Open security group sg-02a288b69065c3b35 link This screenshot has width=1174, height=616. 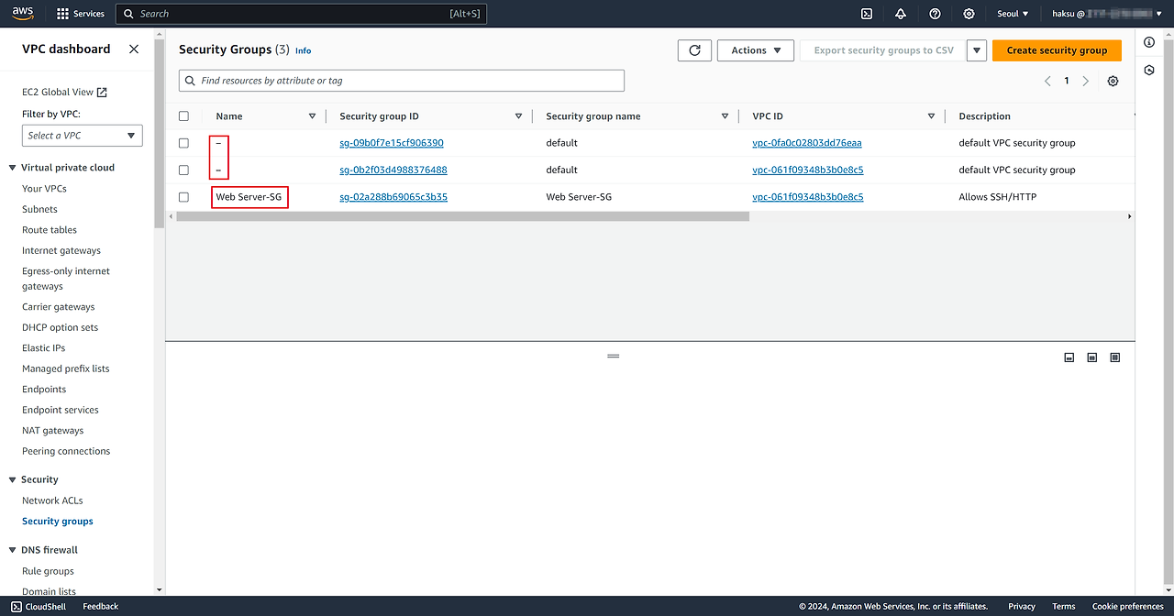click(393, 197)
